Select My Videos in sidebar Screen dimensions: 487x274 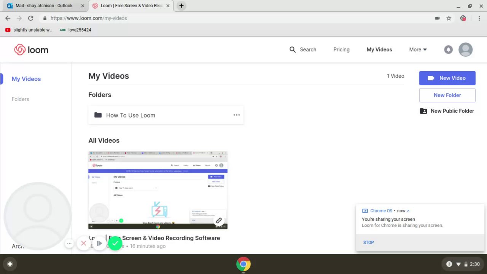[x=26, y=79]
